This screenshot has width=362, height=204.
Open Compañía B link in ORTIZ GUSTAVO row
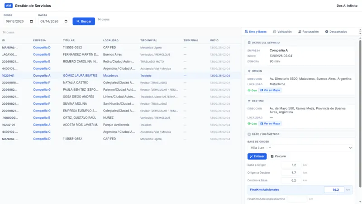pos(42,118)
